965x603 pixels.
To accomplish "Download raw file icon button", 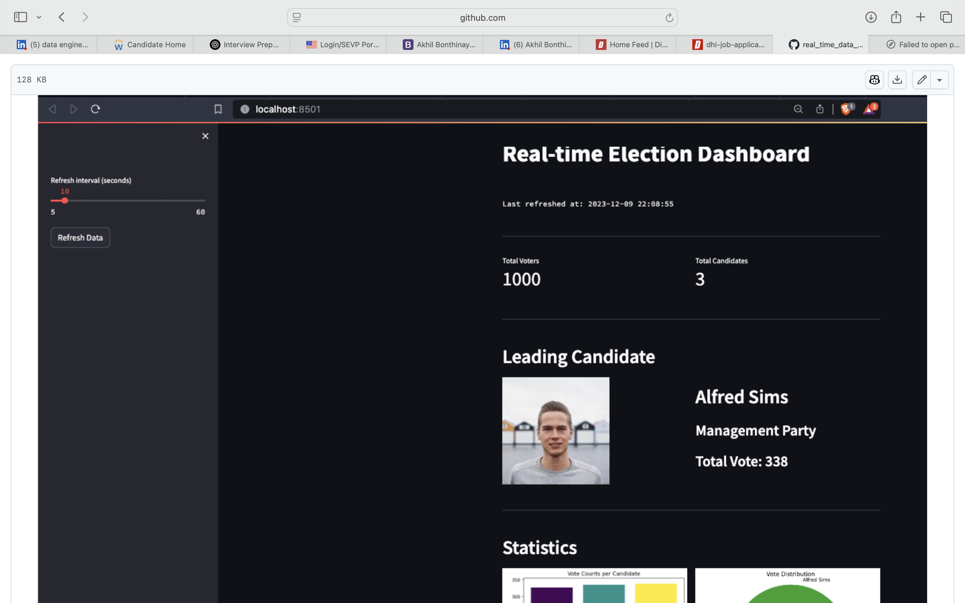I will pyautogui.click(x=897, y=80).
